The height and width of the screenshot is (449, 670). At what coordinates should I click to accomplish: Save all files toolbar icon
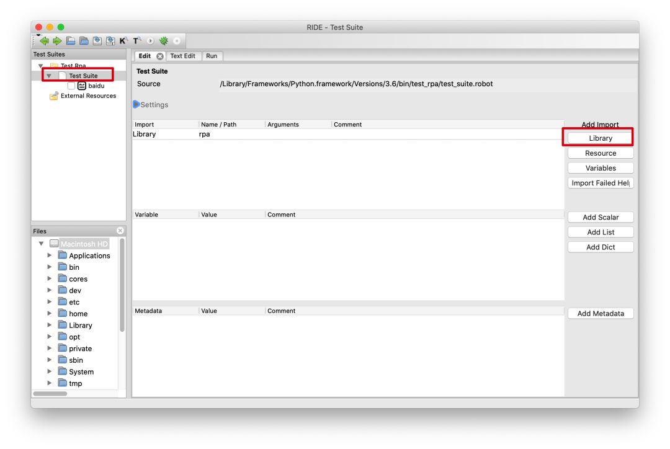pos(110,41)
